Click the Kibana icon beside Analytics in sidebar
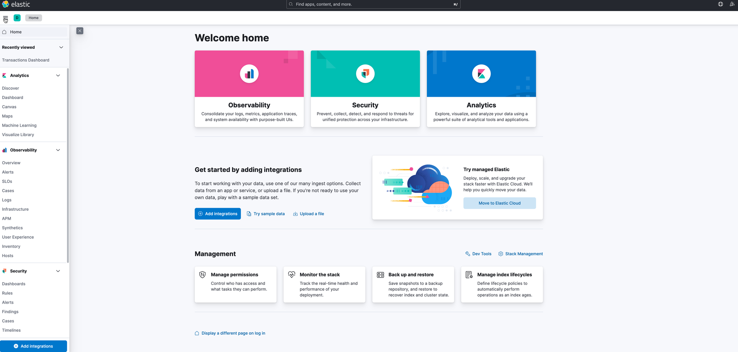 coord(4,76)
